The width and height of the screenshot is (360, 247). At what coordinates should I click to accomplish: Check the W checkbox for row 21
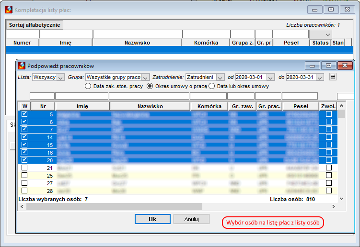pos(24,168)
